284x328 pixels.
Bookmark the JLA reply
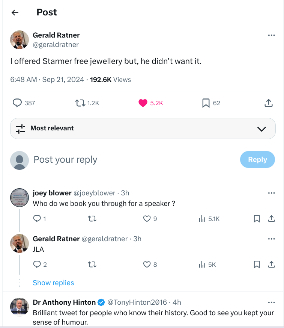click(x=257, y=265)
